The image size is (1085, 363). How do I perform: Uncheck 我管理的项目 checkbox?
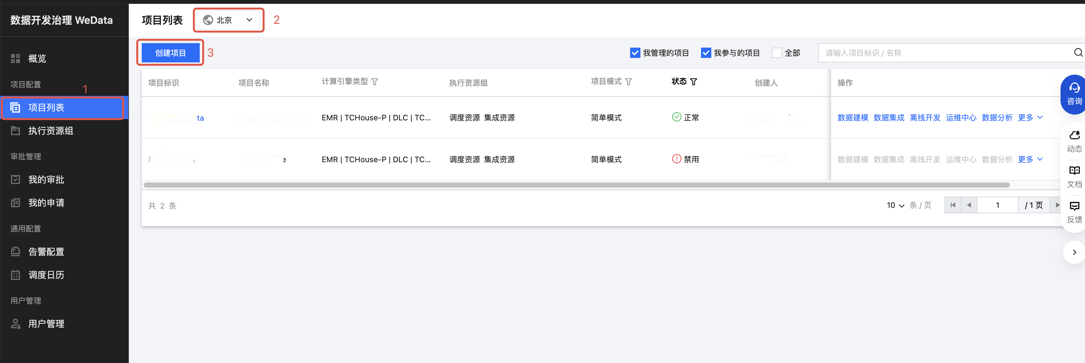coord(635,53)
